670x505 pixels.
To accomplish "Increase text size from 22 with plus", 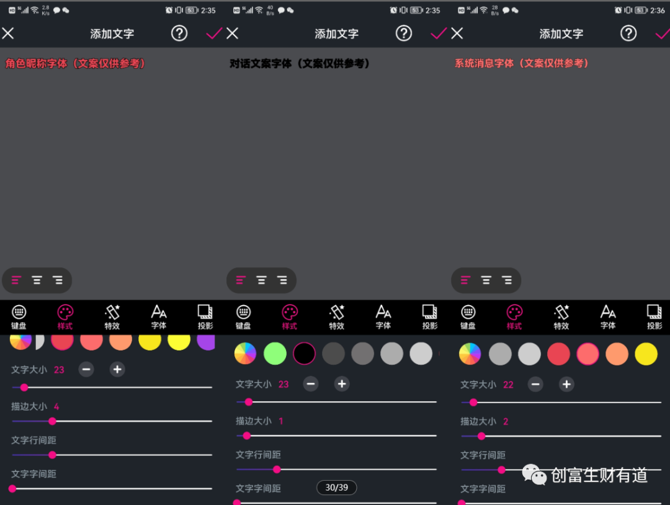I will (566, 385).
